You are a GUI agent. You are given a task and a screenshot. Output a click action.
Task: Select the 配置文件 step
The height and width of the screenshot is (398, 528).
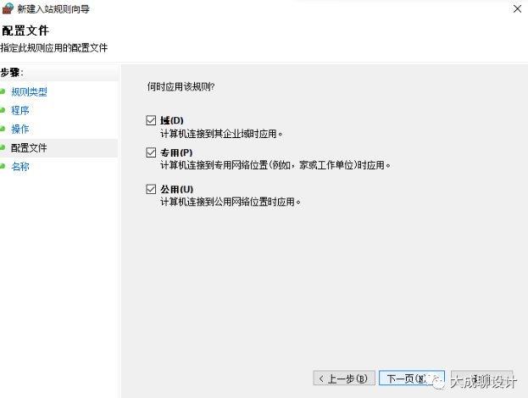pyautogui.click(x=29, y=147)
